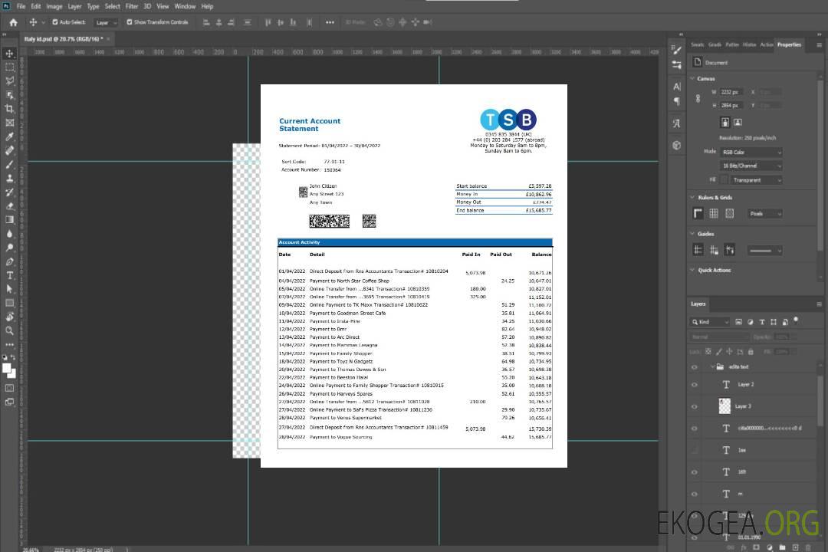The width and height of the screenshot is (828, 552).
Task: Toggle grid icon in Rulers & Grids
Action: 714,213
